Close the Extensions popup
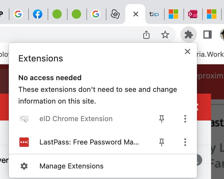224x179 pixels. tap(187, 51)
